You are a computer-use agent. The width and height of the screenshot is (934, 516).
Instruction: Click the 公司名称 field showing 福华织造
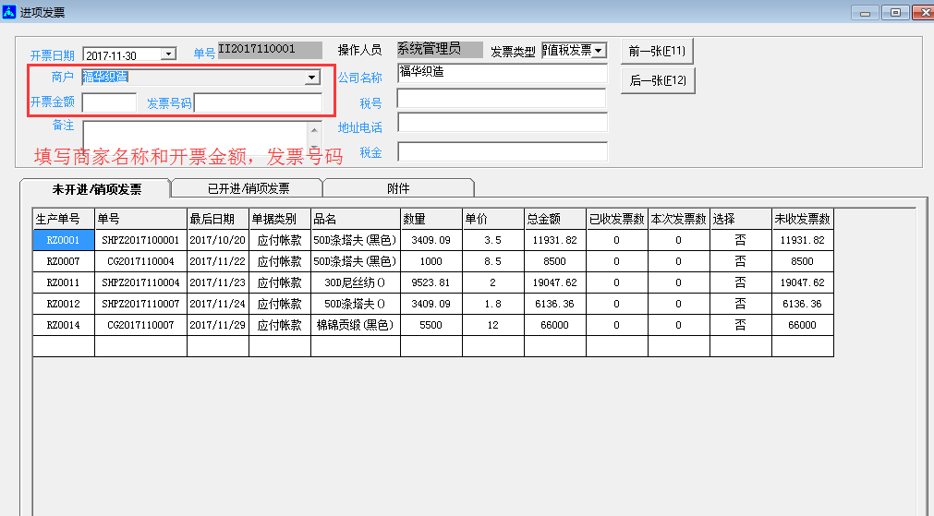[503, 73]
